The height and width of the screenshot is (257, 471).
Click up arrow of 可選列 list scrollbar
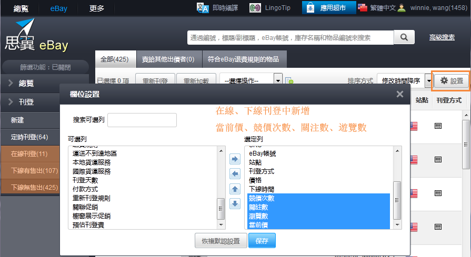tap(221, 150)
